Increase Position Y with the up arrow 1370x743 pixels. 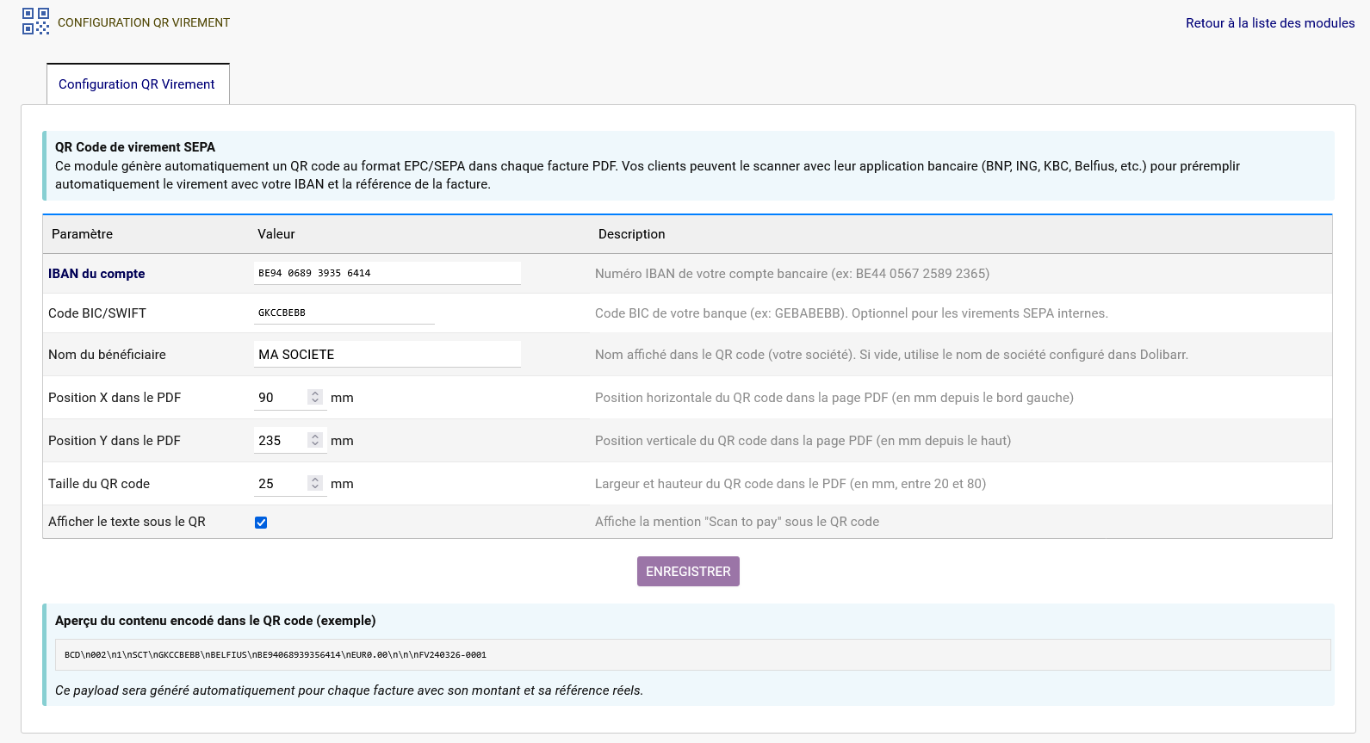315,437
